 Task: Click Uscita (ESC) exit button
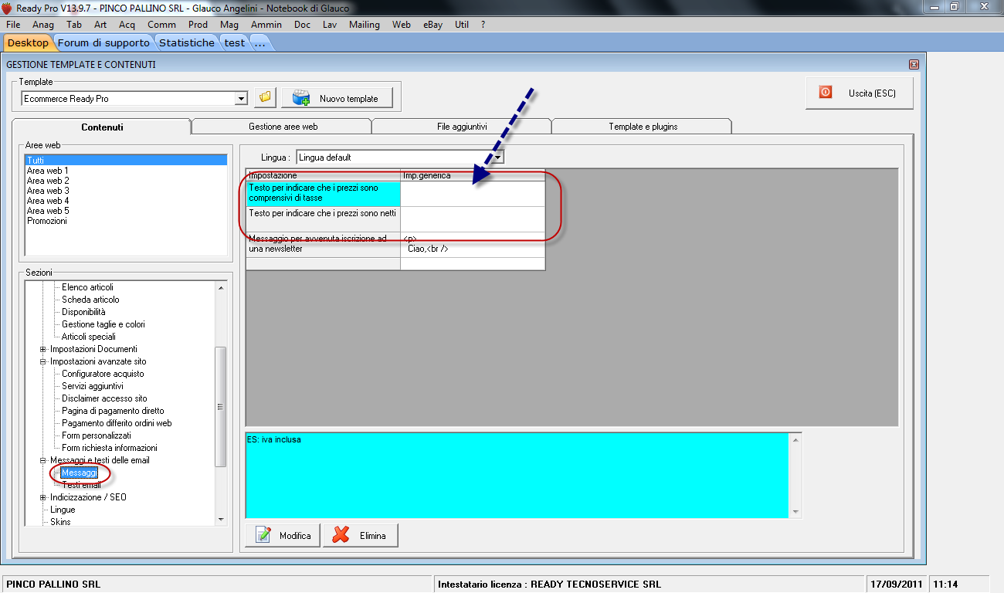(860, 93)
